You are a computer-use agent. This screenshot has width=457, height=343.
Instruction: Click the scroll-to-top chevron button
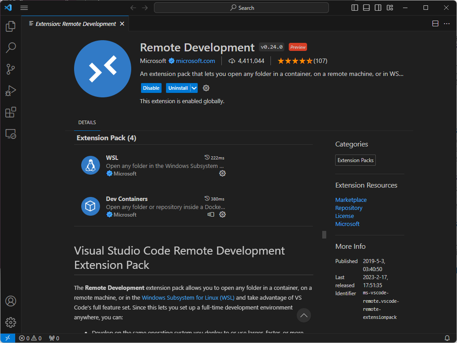tap(303, 315)
